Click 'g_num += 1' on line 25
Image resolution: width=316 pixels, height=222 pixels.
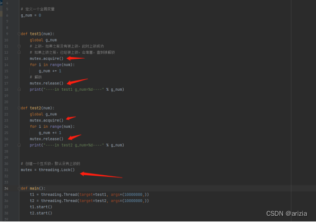point(50,133)
